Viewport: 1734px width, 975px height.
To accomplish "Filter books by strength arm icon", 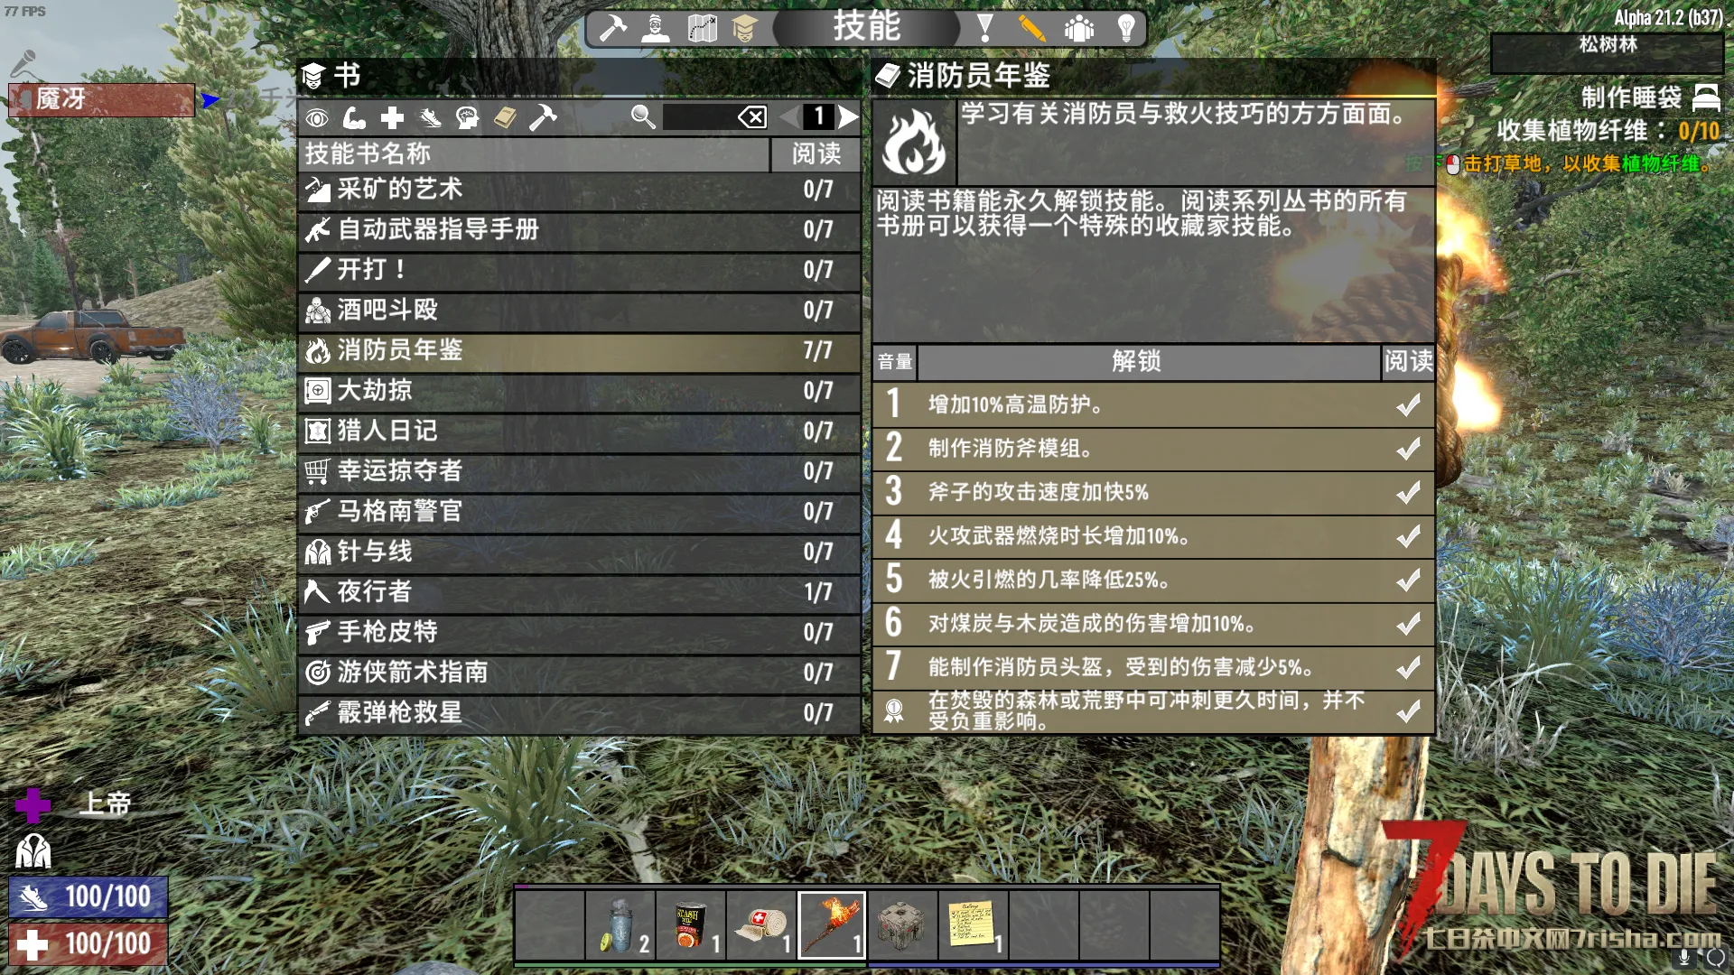I will (354, 117).
